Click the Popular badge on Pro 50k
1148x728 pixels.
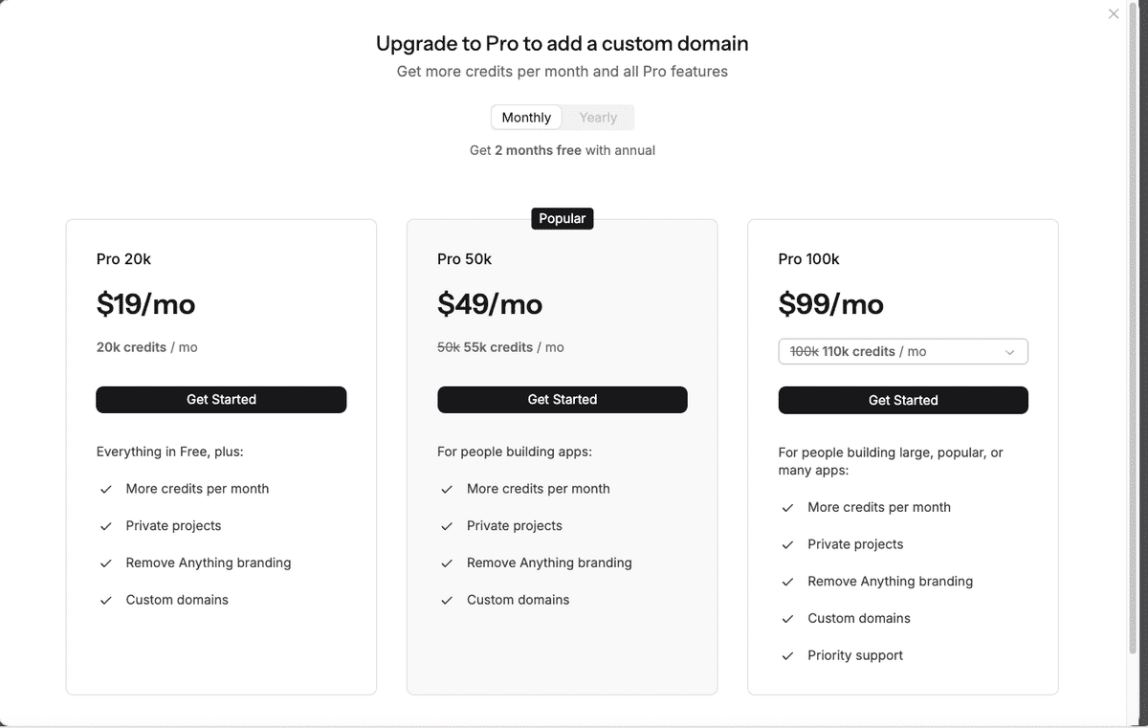pos(562,219)
